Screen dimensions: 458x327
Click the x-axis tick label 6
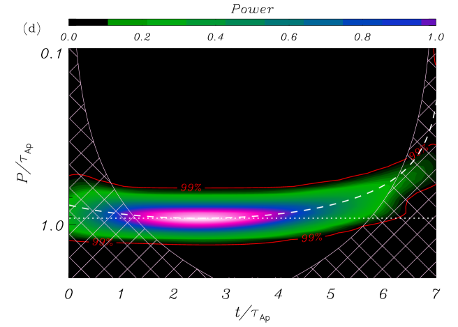383,294
